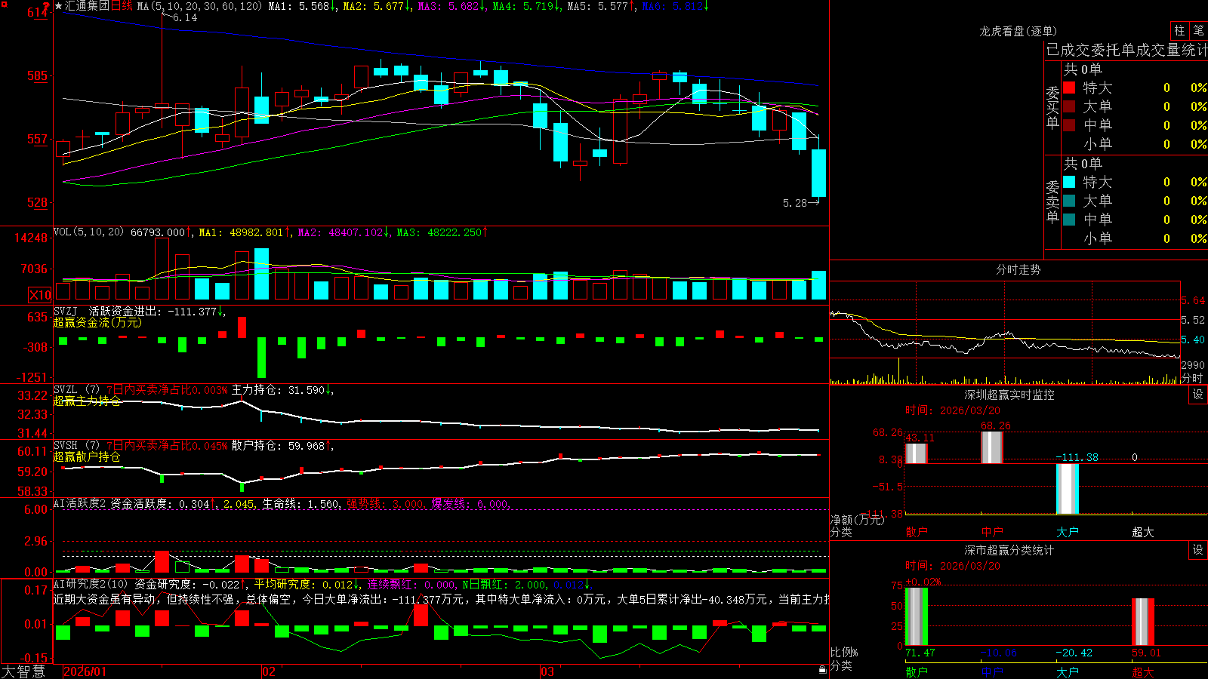Viewport: 1208px width, 679px height.
Task: Click the SVSH (7) indicator name
Action: point(76,446)
